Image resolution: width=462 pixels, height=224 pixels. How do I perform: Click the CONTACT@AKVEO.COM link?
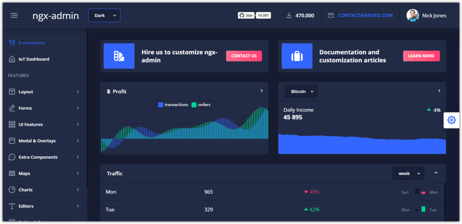tap(365, 15)
